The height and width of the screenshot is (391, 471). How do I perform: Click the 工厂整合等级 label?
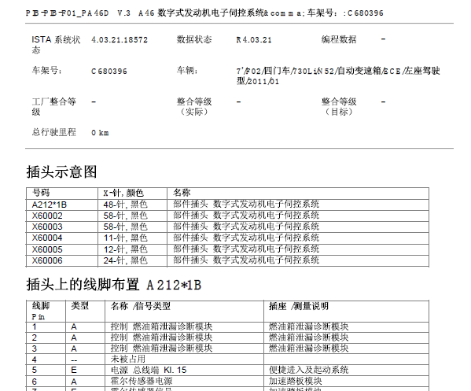[54, 107]
